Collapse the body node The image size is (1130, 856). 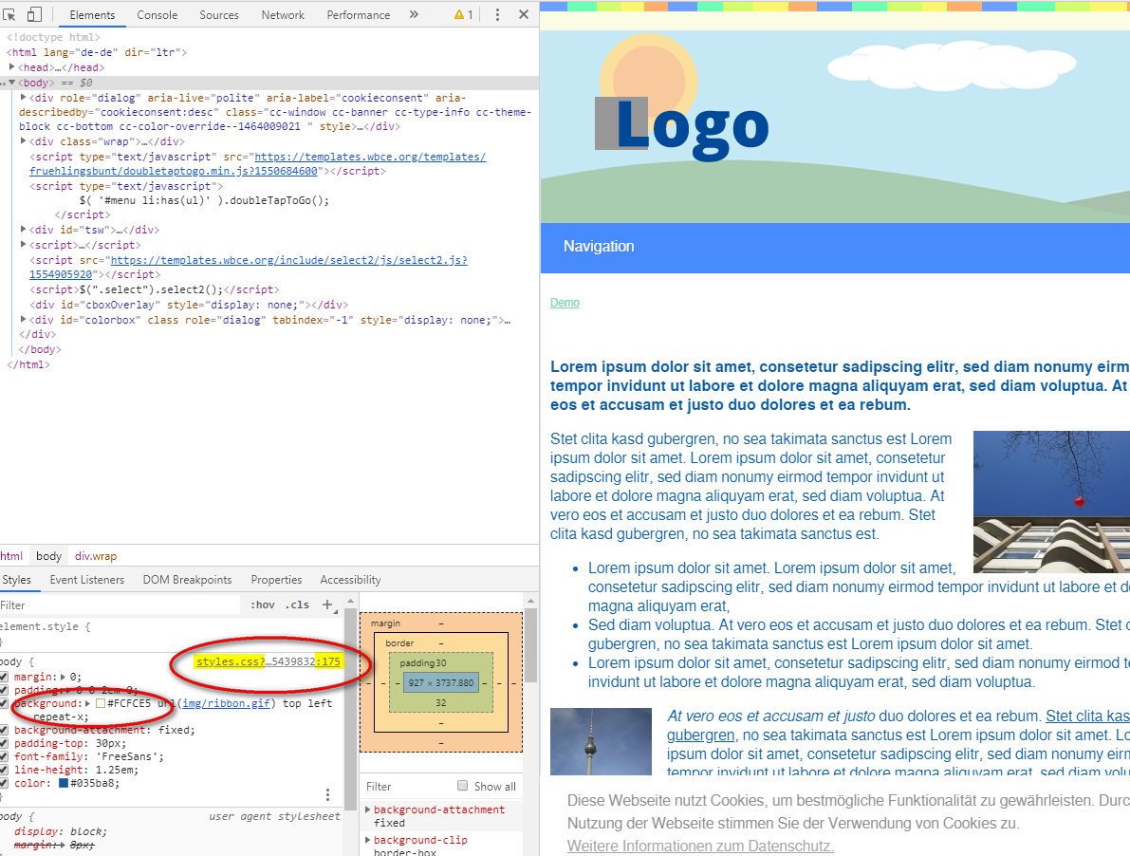point(11,83)
